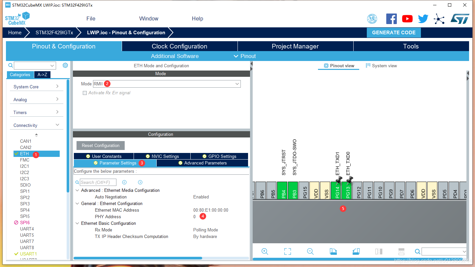
Task: Click the STM32F429IGTx breadcrumb
Action: click(x=54, y=33)
